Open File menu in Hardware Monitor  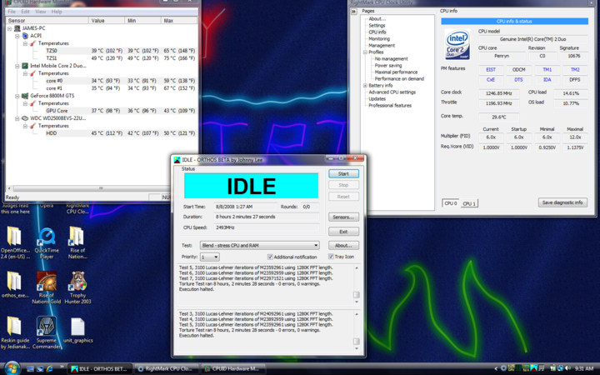click(12, 12)
